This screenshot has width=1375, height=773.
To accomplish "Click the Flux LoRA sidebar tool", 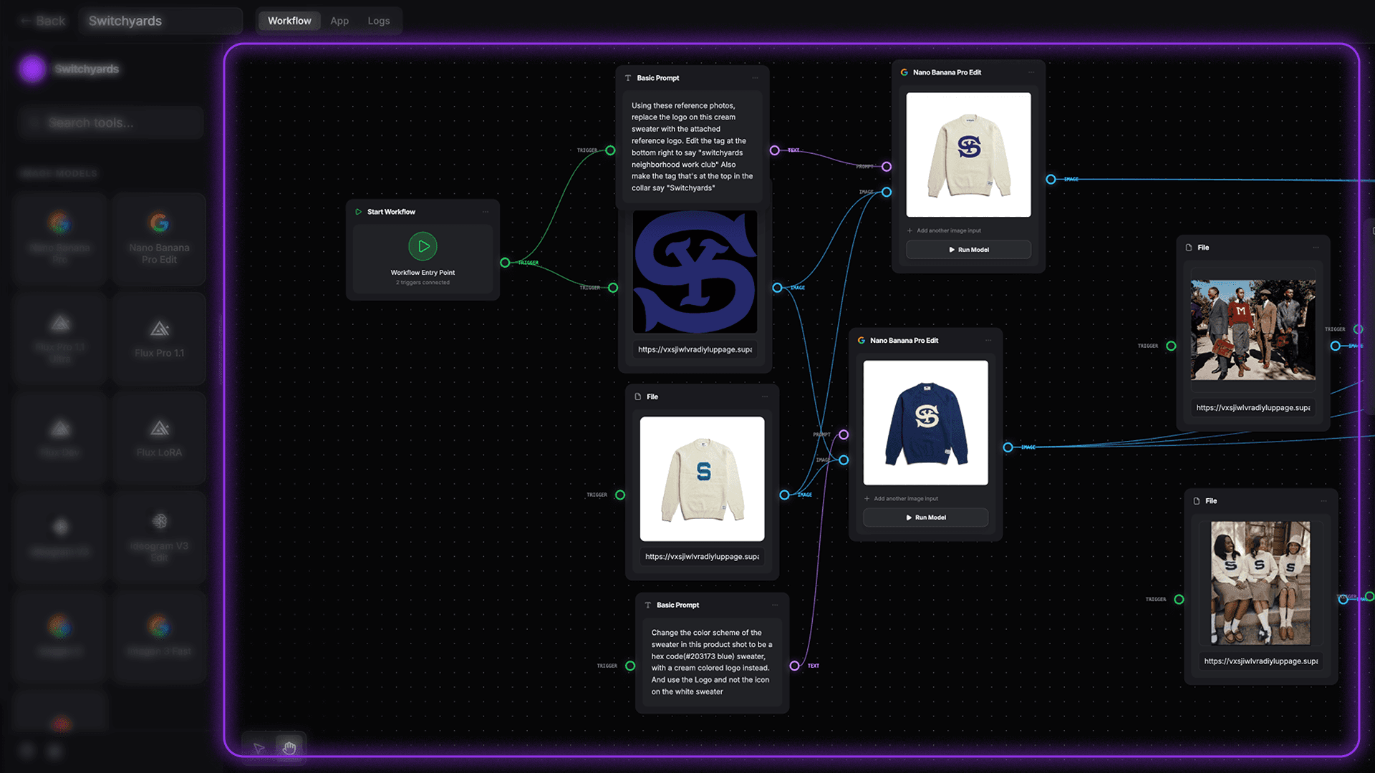I will point(159,438).
